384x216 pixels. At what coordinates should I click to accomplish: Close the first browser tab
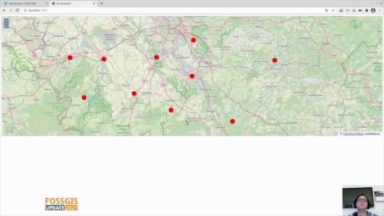(46, 4)
